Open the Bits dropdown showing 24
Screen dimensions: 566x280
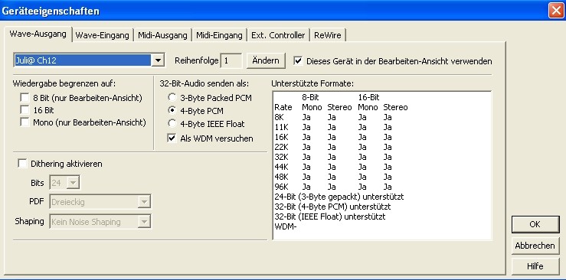tap(73, 183)
